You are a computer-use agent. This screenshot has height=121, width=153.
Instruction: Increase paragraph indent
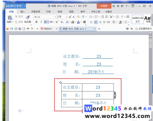(x=107, y=17)
